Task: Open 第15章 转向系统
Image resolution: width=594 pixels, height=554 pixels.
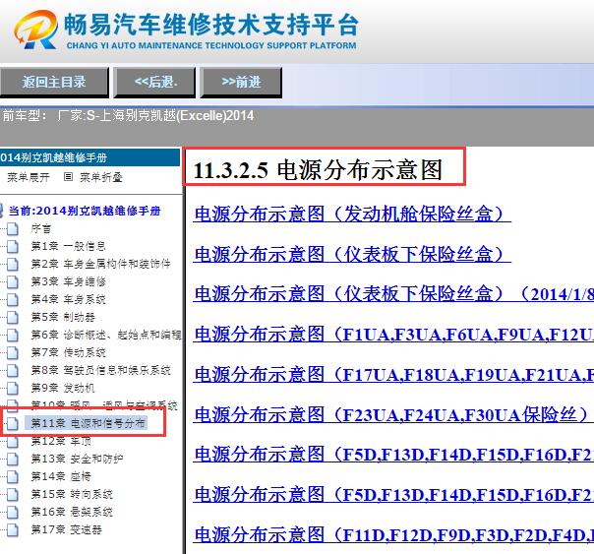Action: pos(72,494)
